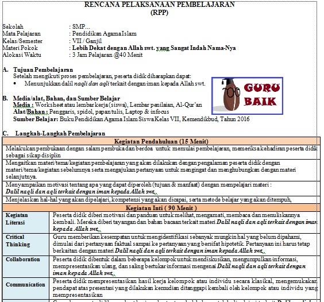Click the 'Mata Pelajaran' label
Screen dimensions: 324x302
click(21, 34)
